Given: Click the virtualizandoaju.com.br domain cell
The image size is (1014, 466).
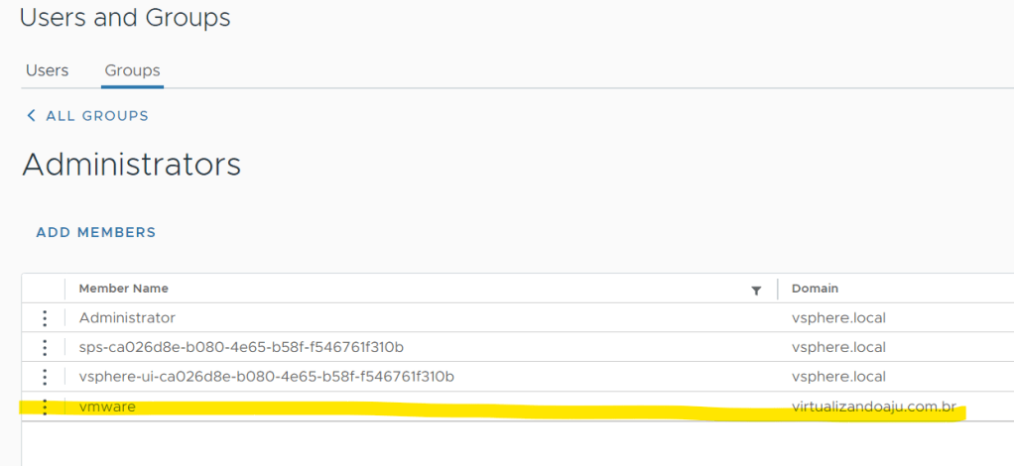Looking at the screenshot, I should pyautogui.click(x=873, y=407).
